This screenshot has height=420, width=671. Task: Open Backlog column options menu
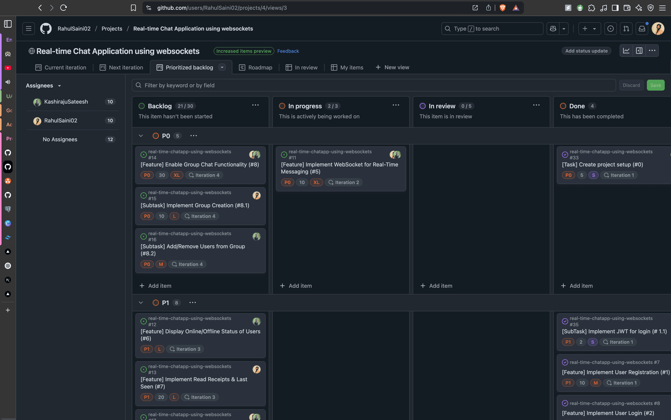pos(255,105)
